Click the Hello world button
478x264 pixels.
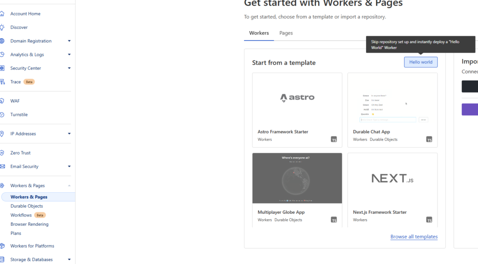(421, 62)
